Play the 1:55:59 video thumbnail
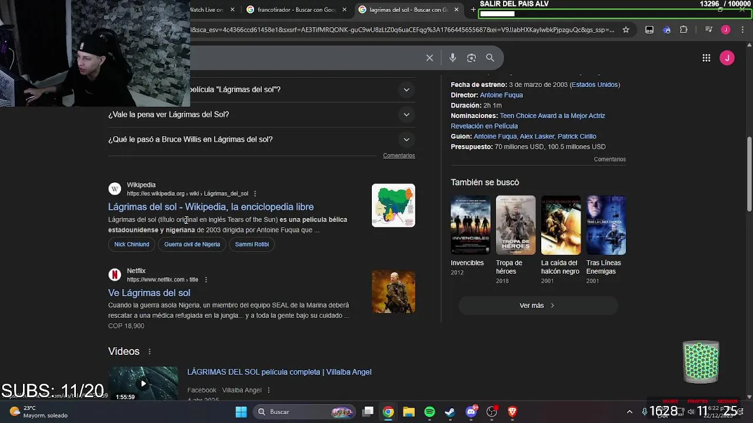The width and height of the screenshot is (753, 423). pyautogui.click(x=143, y=383)
